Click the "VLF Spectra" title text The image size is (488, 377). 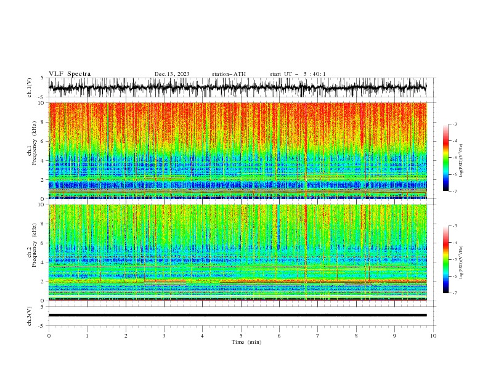point(70,74)
